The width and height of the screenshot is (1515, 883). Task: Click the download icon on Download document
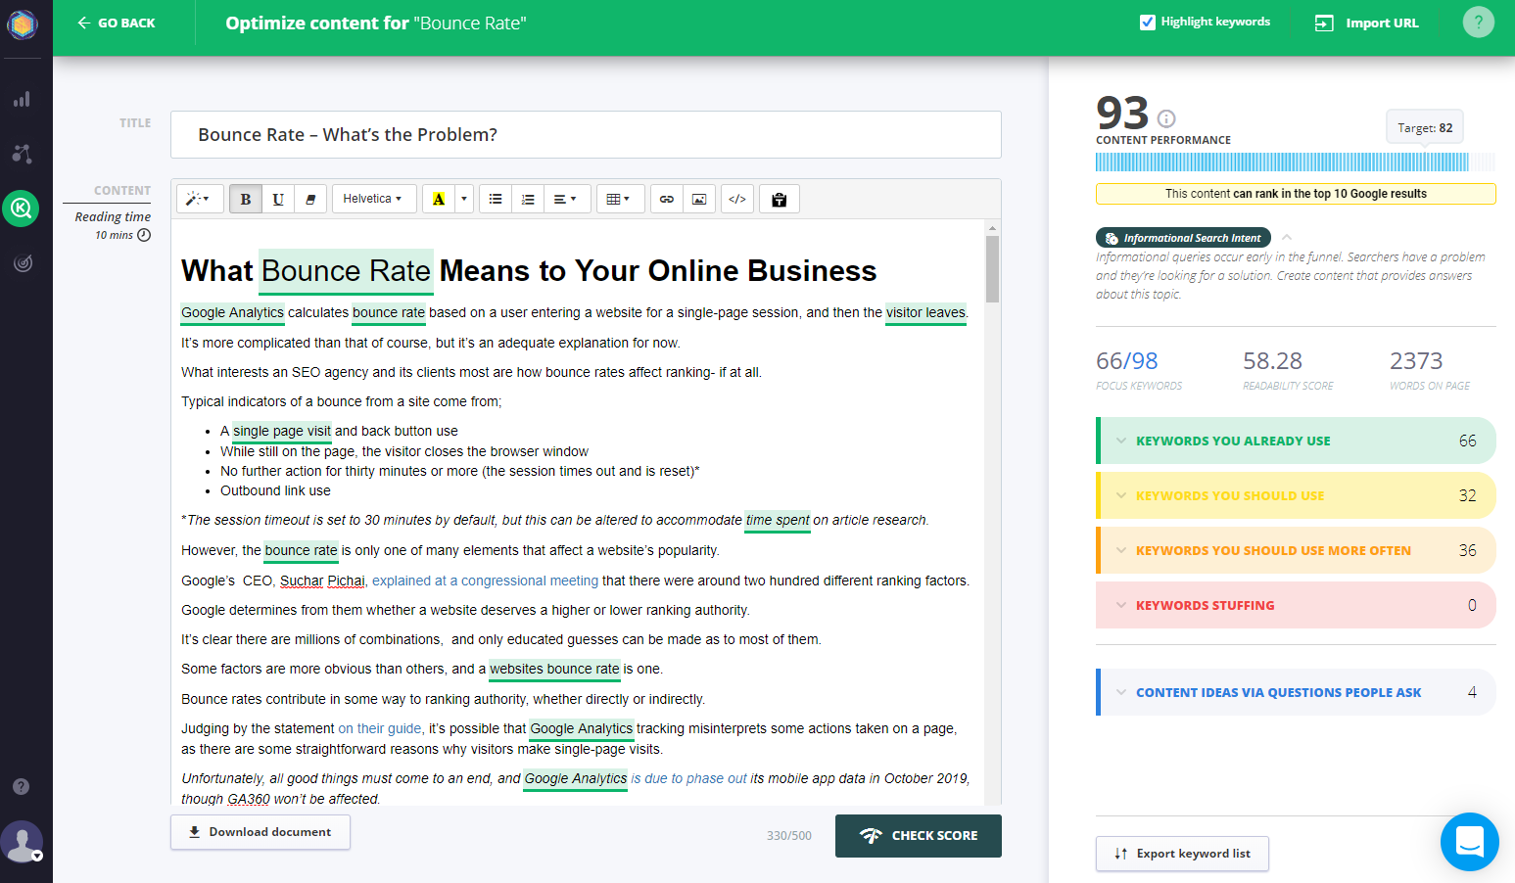[195, 832]
